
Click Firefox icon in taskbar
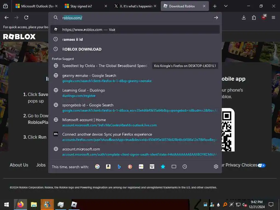20,205
